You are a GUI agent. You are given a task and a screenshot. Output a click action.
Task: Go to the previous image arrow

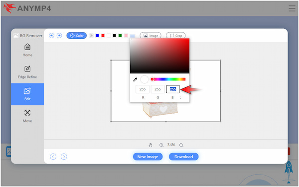pyautogui.click(x=53, y=157)
